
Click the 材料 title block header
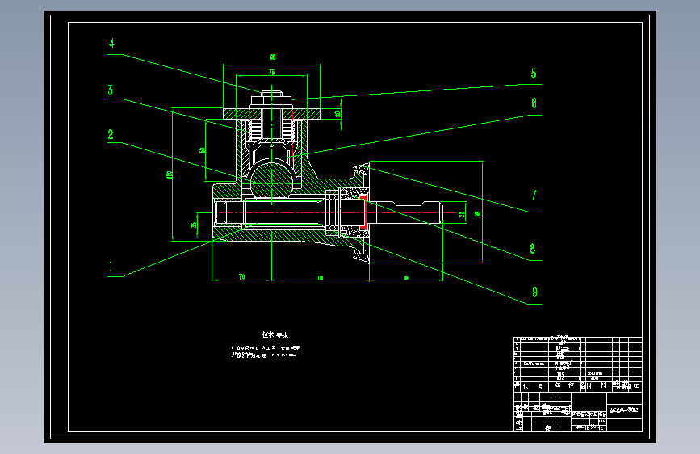(x=597, y=385)
